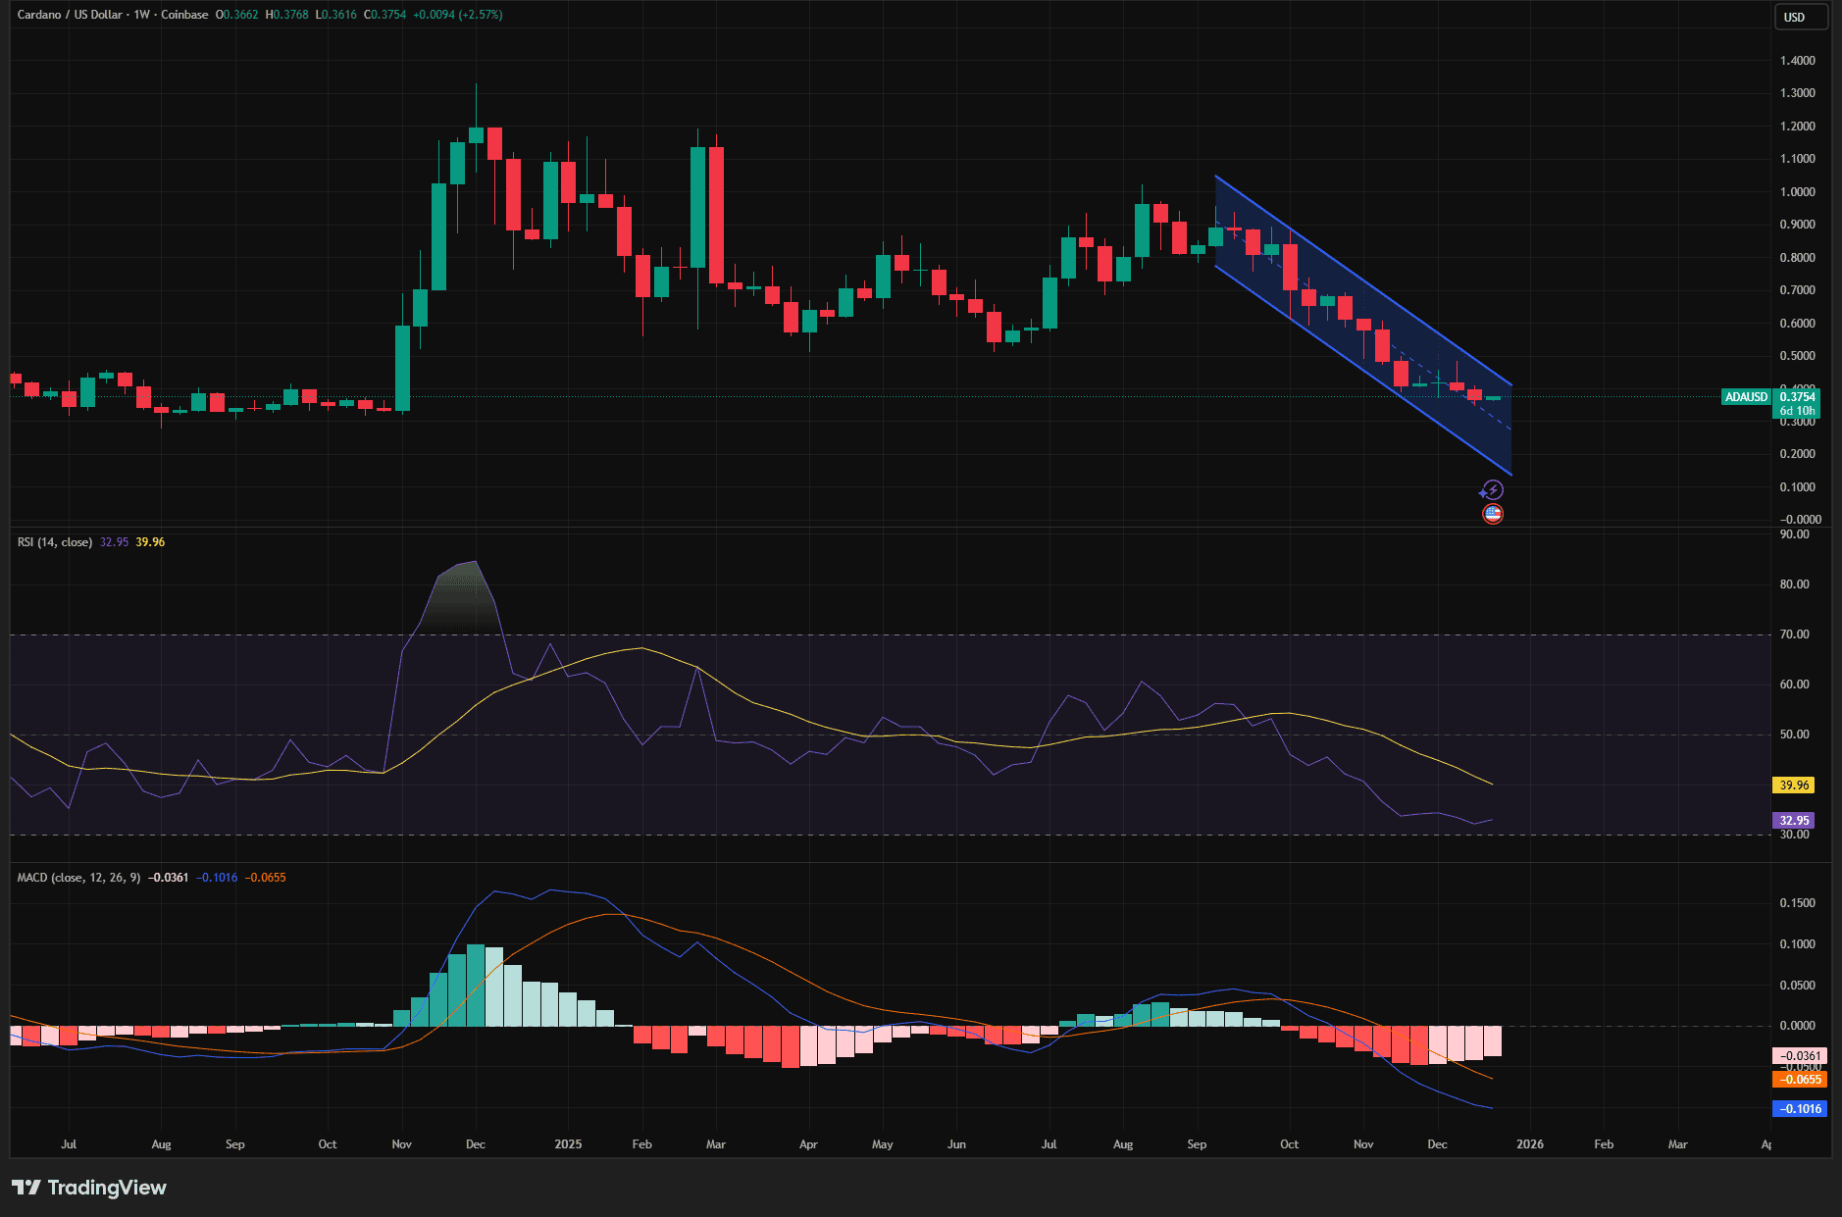This screenshot has width=1842, height=1217.
Task: Click the purple lightning event icon
Action: pos(1492,490)
